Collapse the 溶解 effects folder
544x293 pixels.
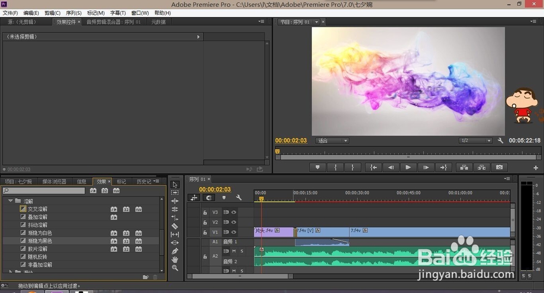click(x=10, y=201)
